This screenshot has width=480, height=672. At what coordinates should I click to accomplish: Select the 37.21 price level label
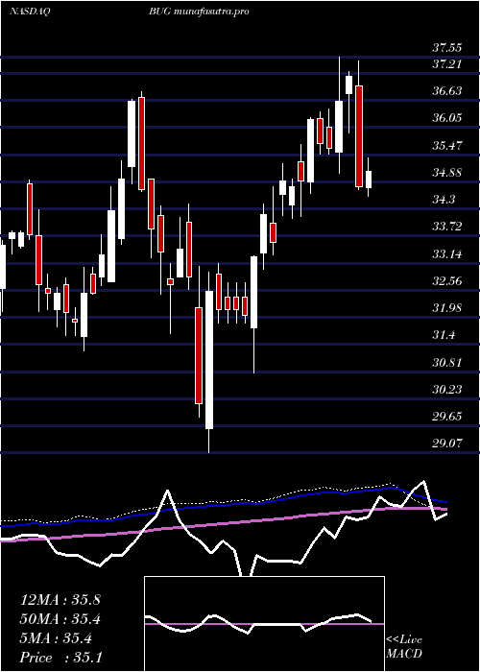coord(447,64)
